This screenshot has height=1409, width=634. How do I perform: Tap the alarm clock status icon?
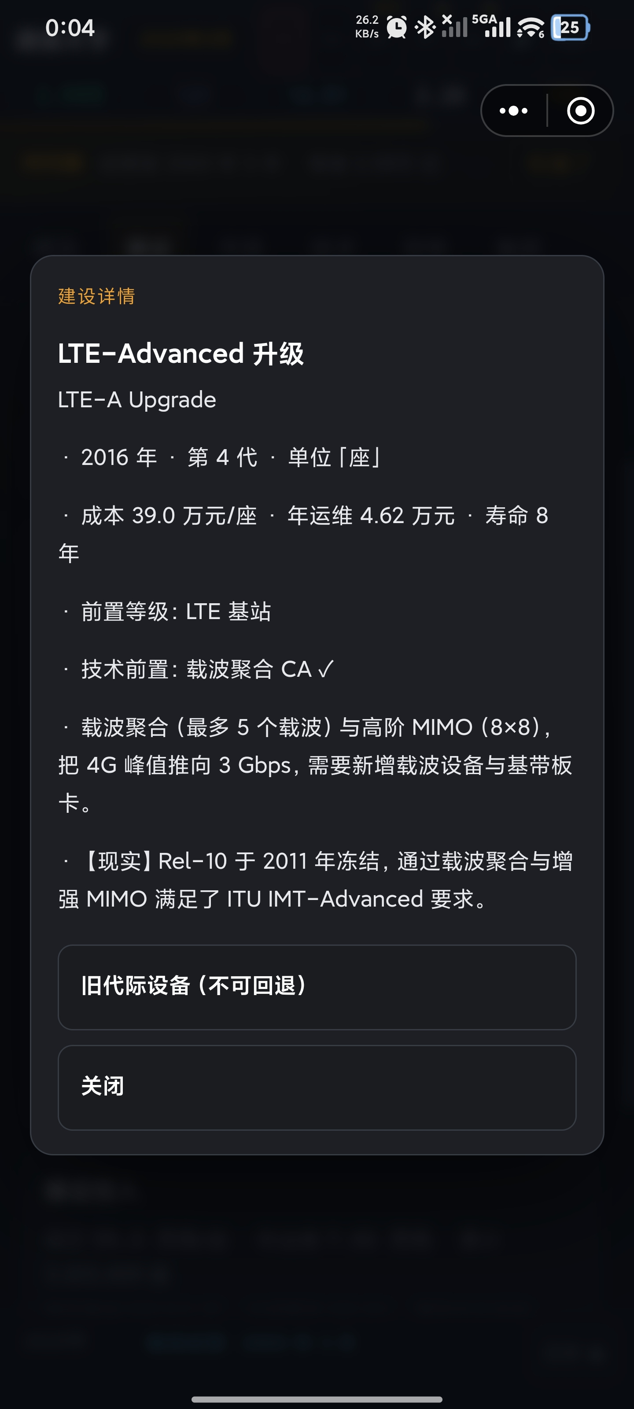pyautogui.click(x=397, y=27)
